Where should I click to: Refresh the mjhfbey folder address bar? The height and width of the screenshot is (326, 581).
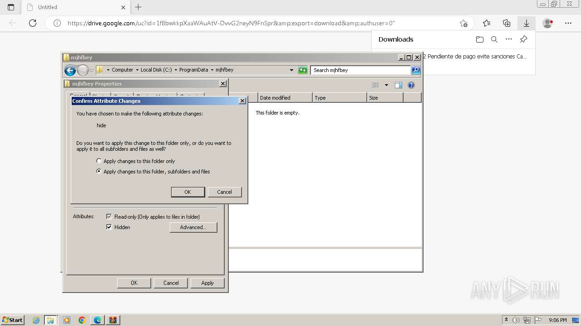(303, 70)
